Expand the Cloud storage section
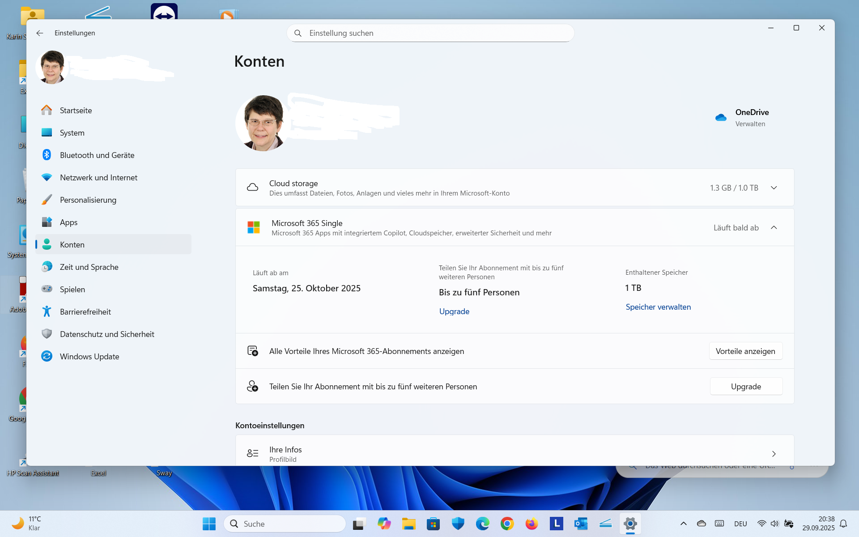This screenshot has height=537, width=859. click(x=774, y=188)
